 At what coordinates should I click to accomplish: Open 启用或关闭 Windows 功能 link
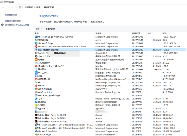tap(17, 25)
